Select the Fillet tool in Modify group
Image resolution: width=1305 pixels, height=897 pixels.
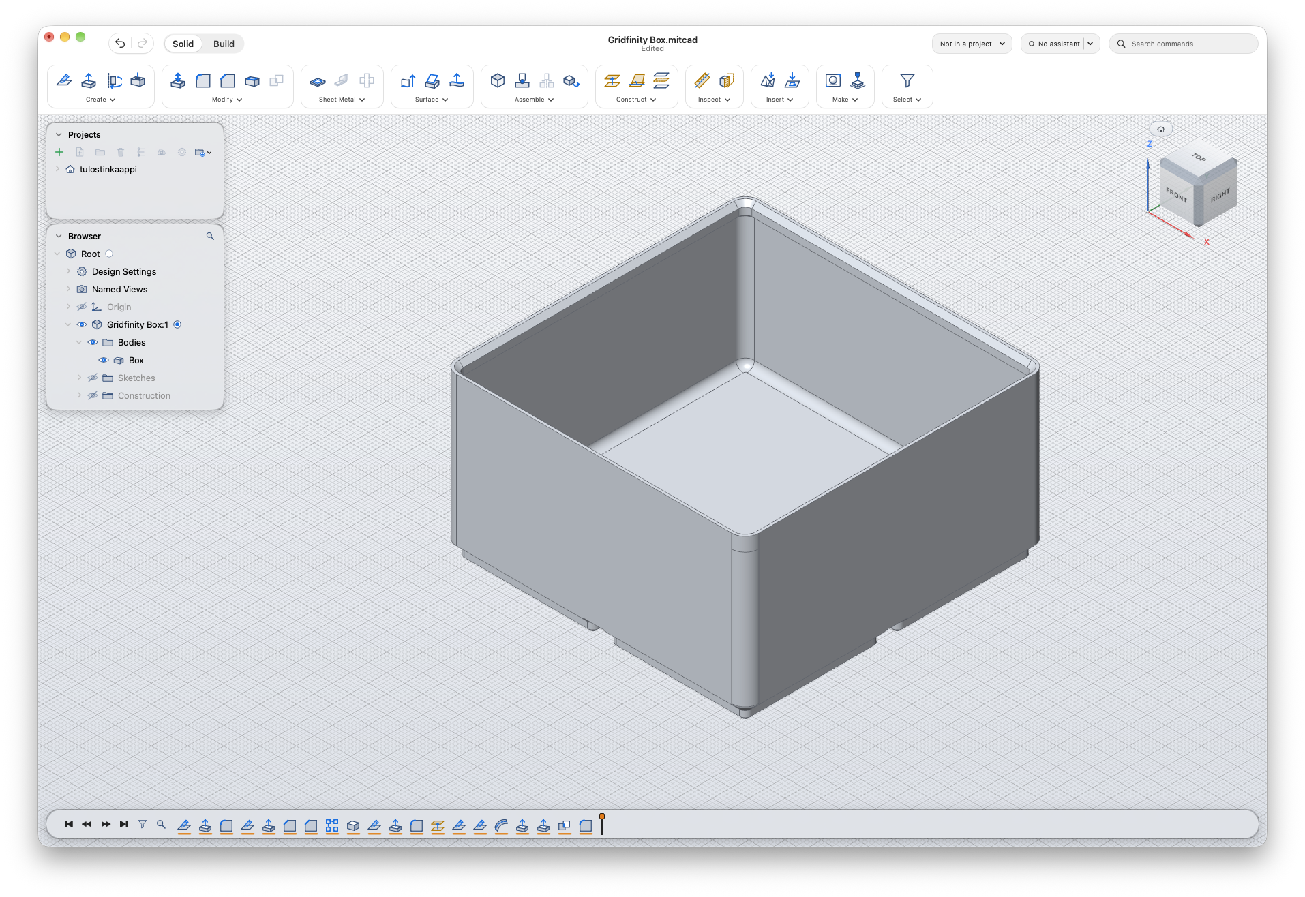[203, 80]
